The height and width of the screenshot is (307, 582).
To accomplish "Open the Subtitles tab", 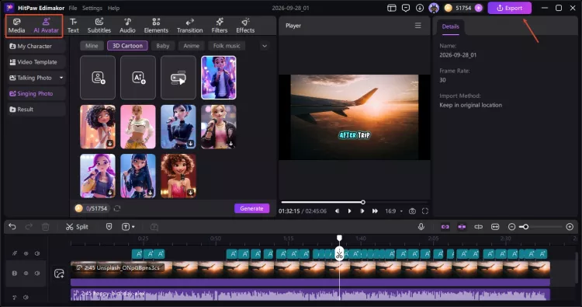I will (x=99, y=26).
